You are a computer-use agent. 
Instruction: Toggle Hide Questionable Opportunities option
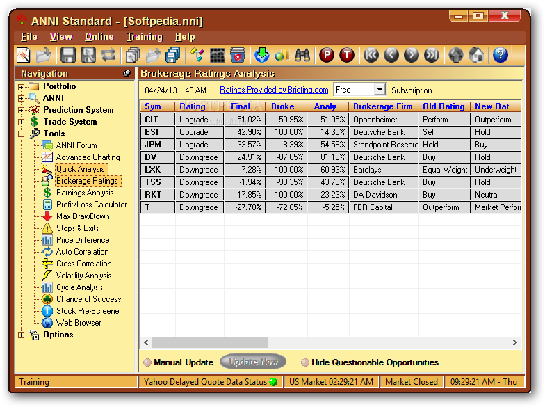coord(304,362)
